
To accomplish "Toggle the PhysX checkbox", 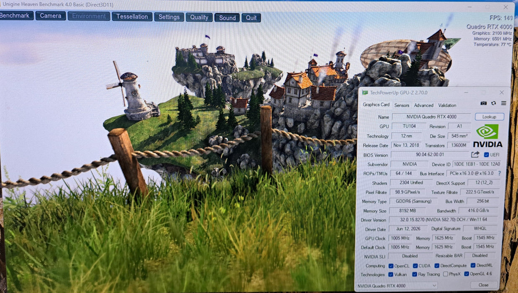I will coord(446,274).
